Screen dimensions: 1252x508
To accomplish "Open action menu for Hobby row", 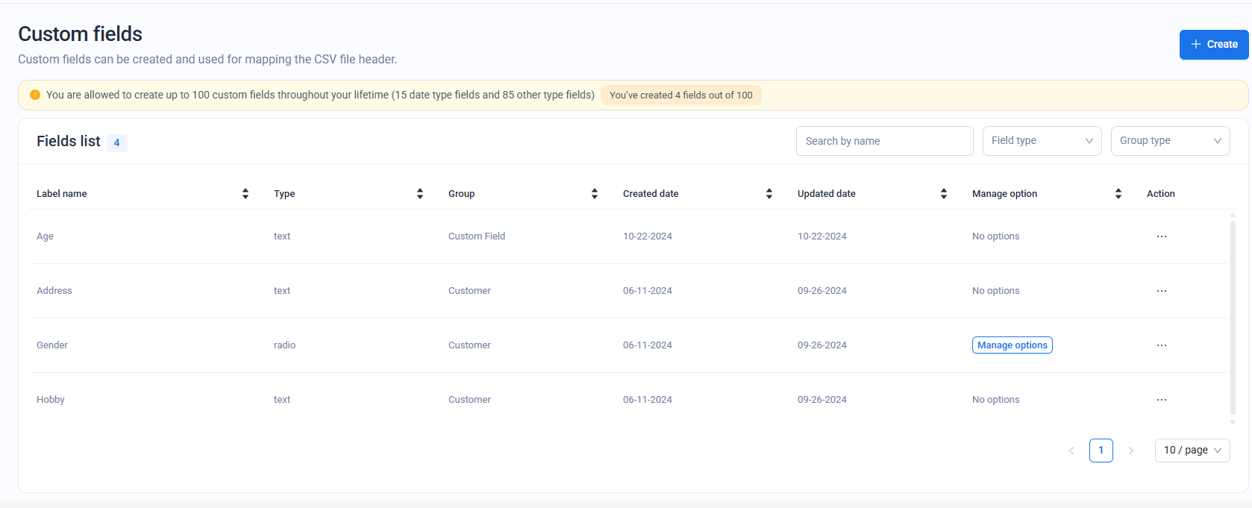I will tap(1161, 400).
